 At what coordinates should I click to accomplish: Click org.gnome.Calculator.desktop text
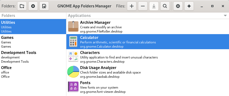tap(102, 47)
